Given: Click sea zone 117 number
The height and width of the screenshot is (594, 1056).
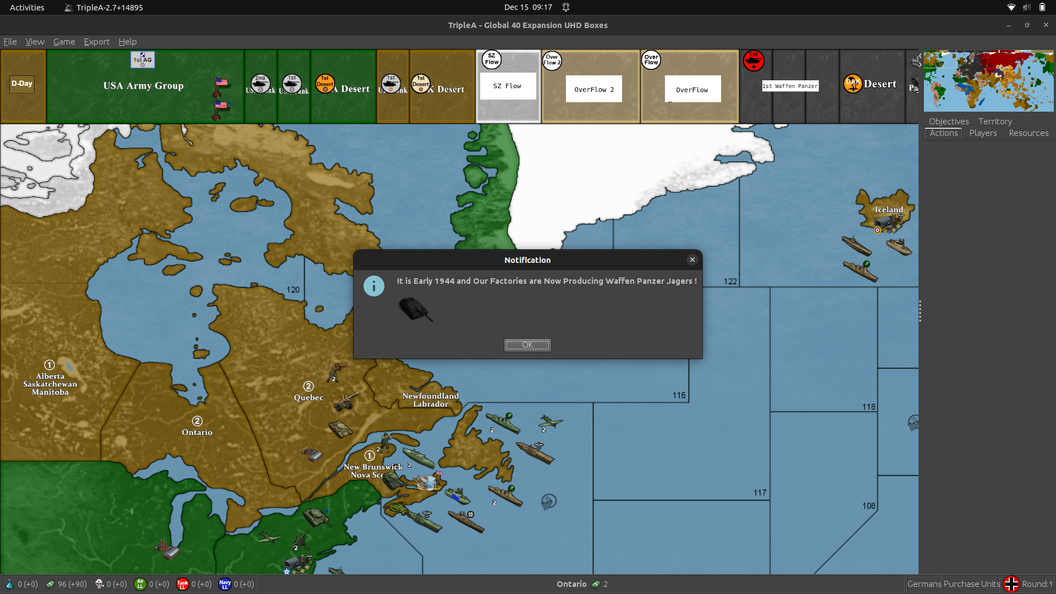Looking at the screenshot, I should coord(760,492).
